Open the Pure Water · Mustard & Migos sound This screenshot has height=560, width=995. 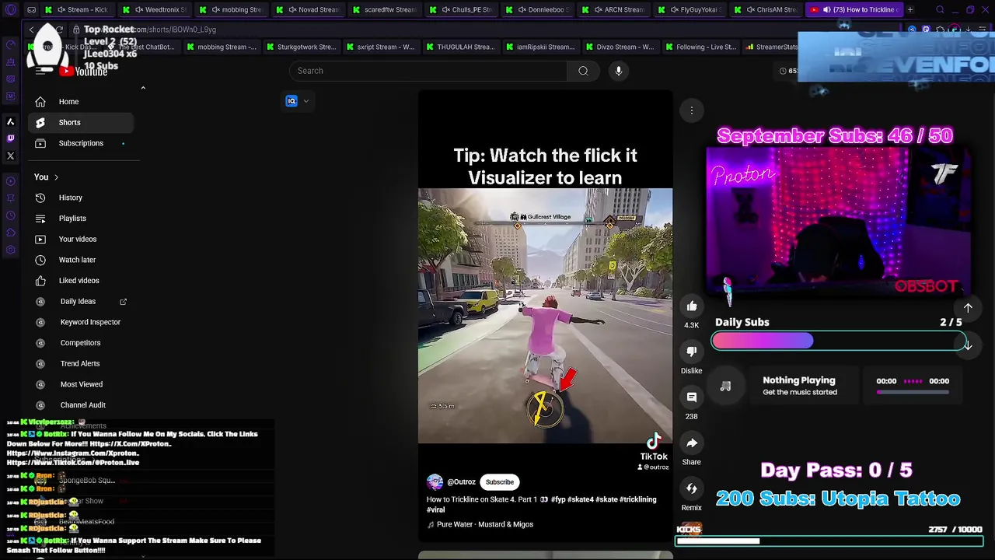485,524
